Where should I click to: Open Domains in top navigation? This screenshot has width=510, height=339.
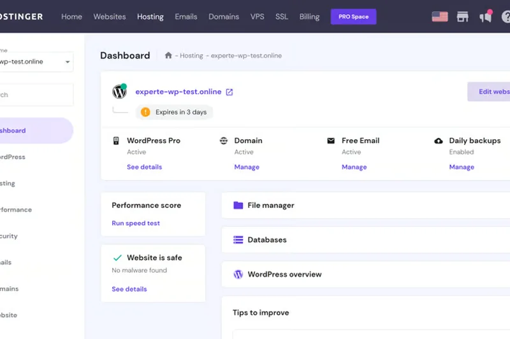pyautogui.click(x=224, y=17)
